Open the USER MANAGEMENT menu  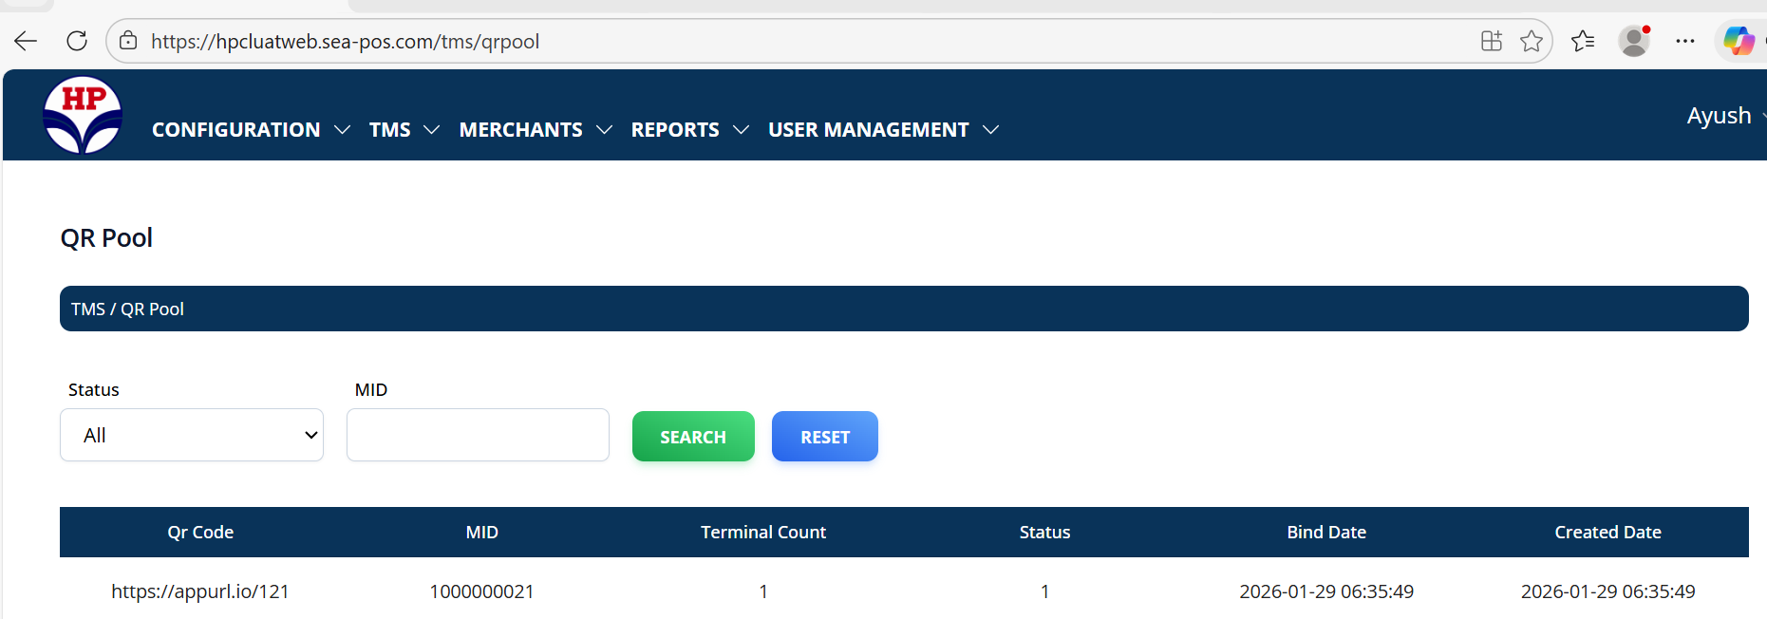(882, 129)
